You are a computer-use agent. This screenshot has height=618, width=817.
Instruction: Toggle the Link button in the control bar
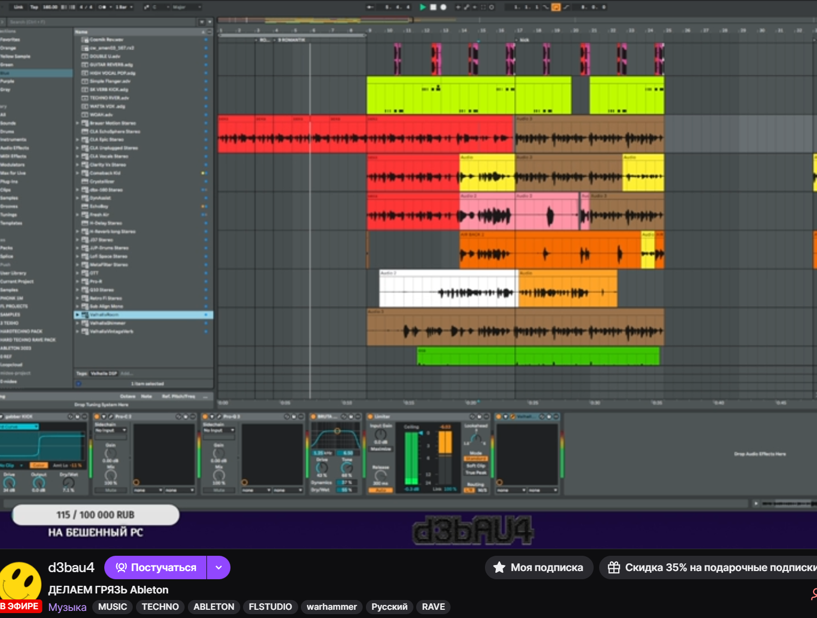pyautogui.click(x=18, y=7)
